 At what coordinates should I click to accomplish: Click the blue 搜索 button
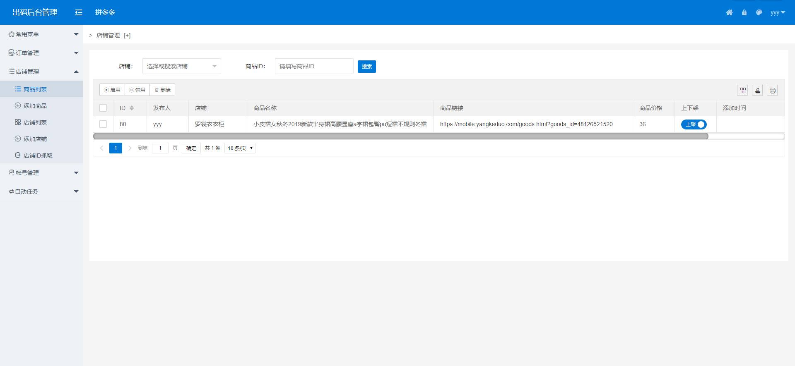point(366,67)
